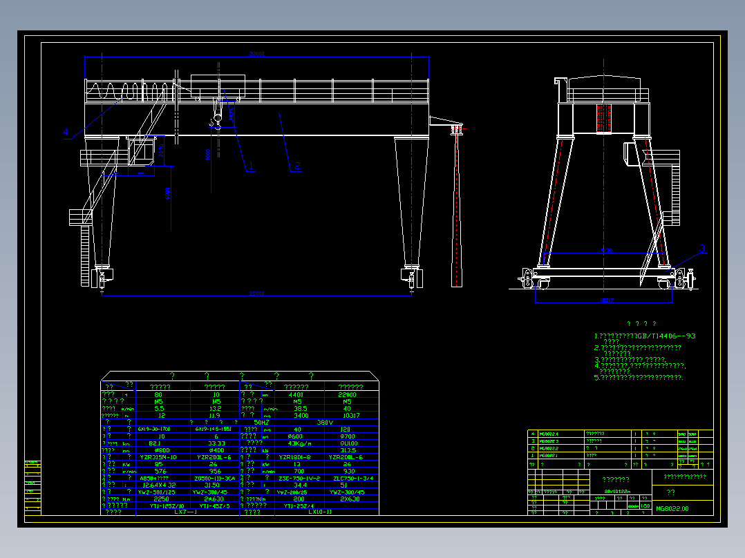Select callout number 4 on the front view
The width and height of the screenshot is (745, 558).
point(66,133)
